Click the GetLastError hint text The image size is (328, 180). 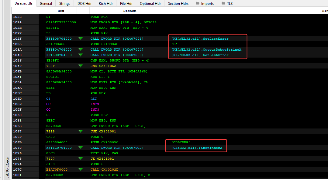200,55
